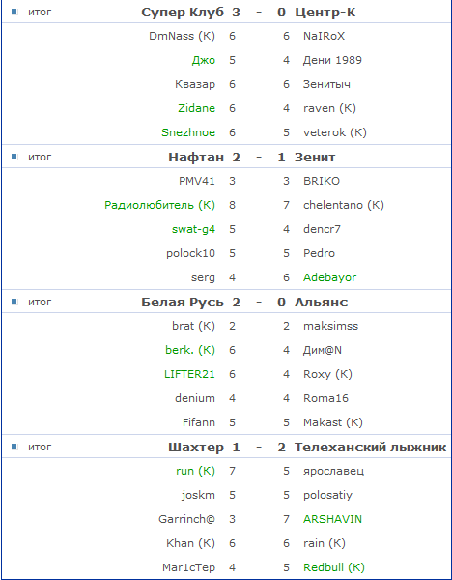This screenshot has height=580, width=452.
Task: Select player swat-g4 in Нафтан
Action: pyautogui.click(x=193, y=229)
